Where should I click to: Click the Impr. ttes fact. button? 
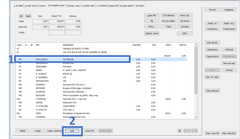[229, 133]
